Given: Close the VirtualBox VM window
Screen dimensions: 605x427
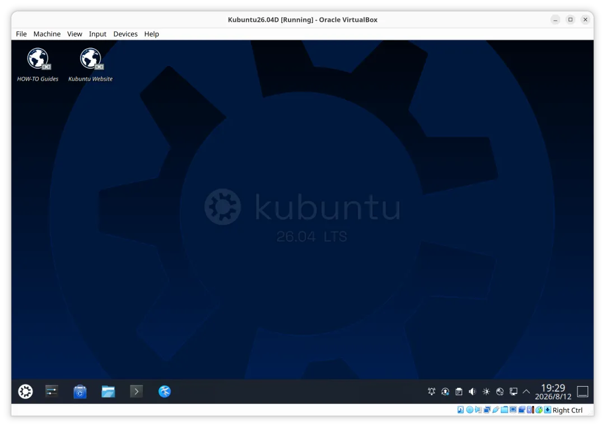Looking at the screenshot, I should pos(585,19).
